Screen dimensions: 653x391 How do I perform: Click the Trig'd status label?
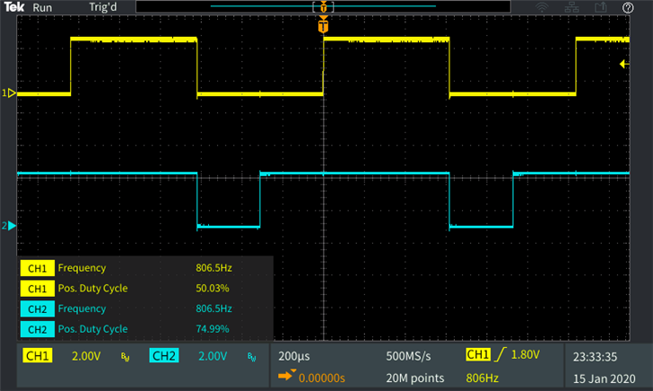pos(105,7)
